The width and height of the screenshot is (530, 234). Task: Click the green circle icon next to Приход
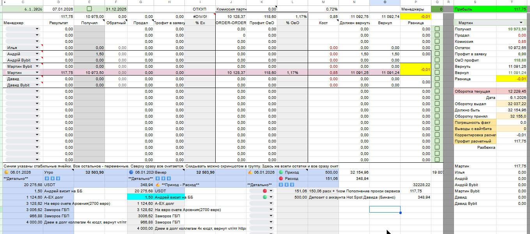pyautogui.click(x=281, y=172)
